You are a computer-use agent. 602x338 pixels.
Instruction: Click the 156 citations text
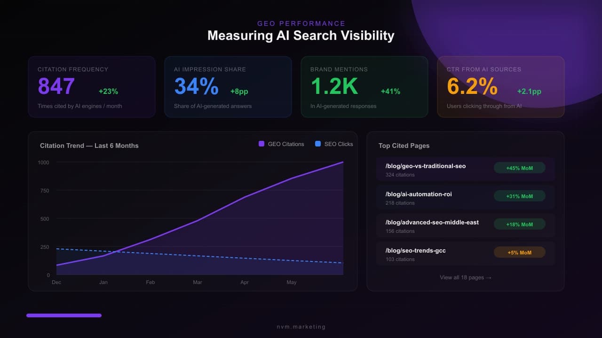pyautogui.click(x=400, y=231)
